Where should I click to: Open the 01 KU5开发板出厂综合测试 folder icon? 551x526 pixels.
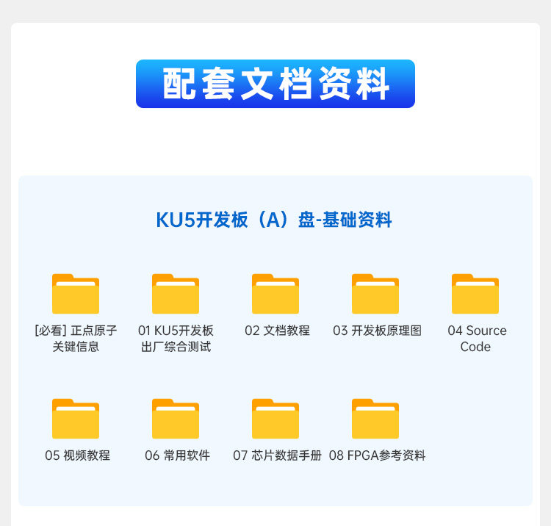pyautogui.click(x=176, y=294)
